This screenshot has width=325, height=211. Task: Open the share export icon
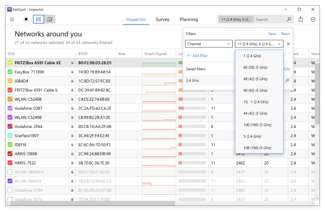pyautogui.click(x=301, y=19)
